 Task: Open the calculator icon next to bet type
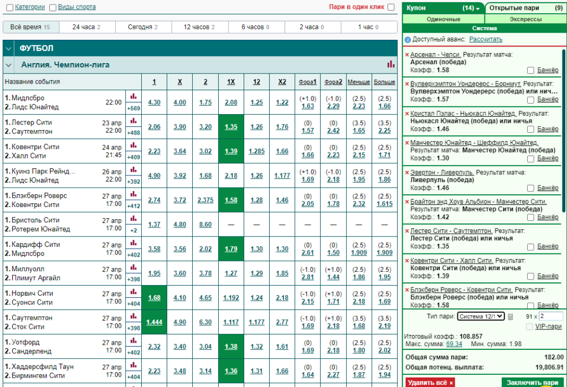[510, 317]
